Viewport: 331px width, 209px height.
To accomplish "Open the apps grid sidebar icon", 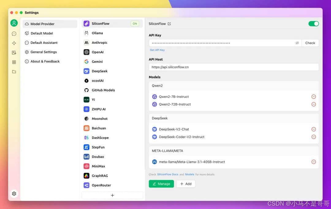I will [14, 62].
